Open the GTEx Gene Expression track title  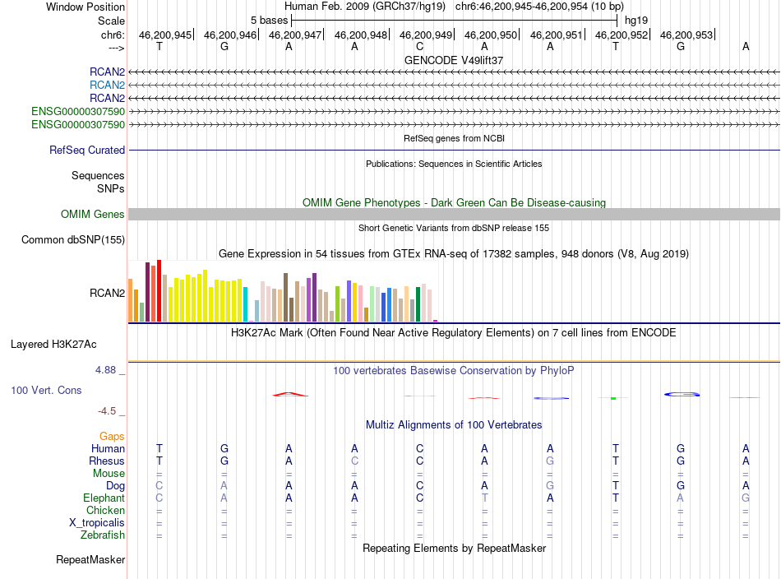[x=454, y=253]
